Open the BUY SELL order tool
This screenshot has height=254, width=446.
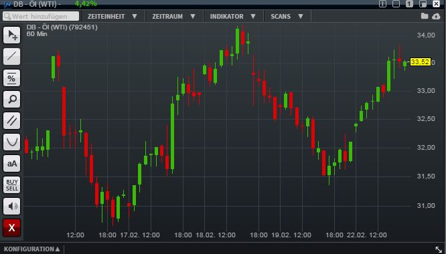click(x=11, y=184)
